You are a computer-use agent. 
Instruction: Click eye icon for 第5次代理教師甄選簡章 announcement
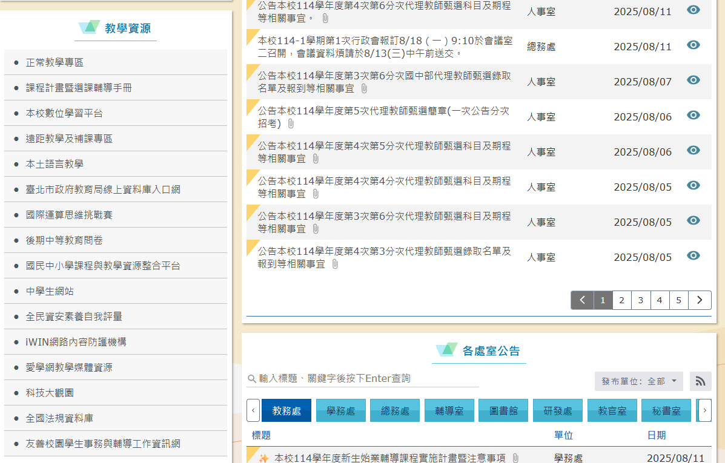click(x=693, y=116)
